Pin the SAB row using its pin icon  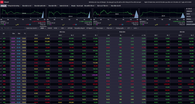tap(1, 81)
